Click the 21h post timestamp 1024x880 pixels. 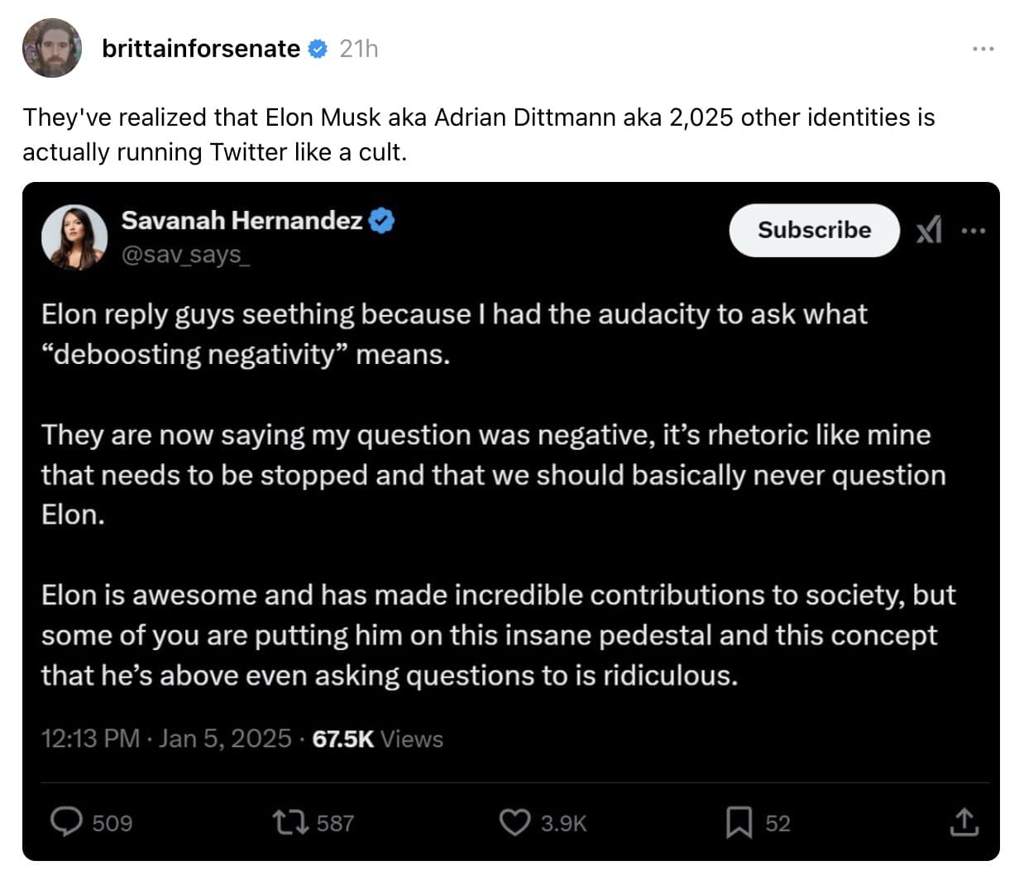pos(359,49)
